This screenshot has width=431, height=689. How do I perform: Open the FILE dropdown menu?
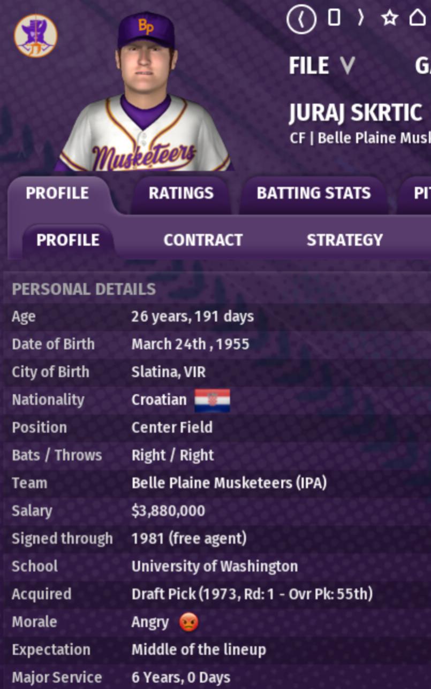321,66
